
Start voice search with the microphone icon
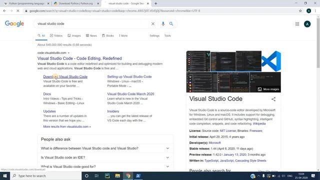(x=163, y=24)
